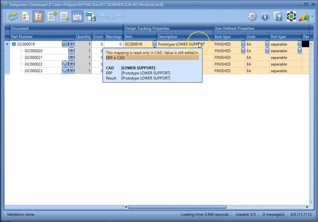Click the Item type column header

coord(229,37)
